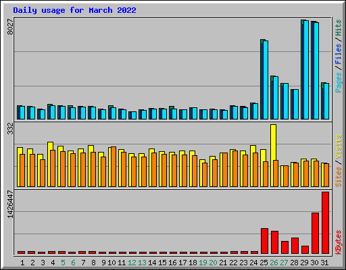Select the tall yellow visits bar for day 26
This screenshot has width=346, height=270.
click(x=273, y=142)
